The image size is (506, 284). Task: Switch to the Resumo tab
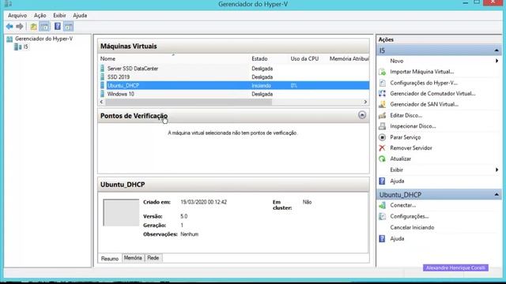coord(110,259)
